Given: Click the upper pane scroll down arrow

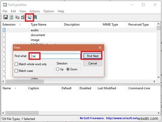Looking at the screenshot, I should coord(159,77).
